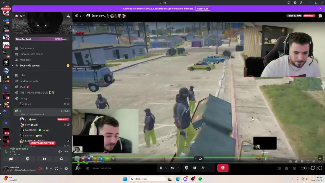Open Spotify from the taskbar
The image size is (325, 183).
click(x=200, y=179)
